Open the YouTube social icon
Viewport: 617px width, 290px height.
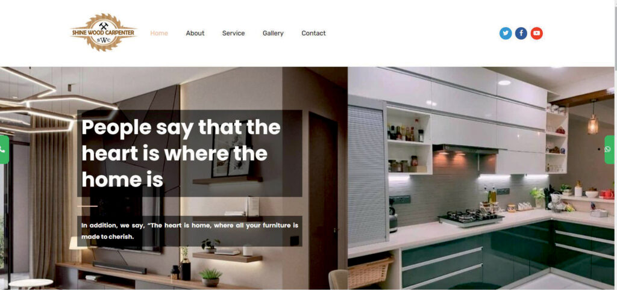pyautogui.click(x=536, y=34)
